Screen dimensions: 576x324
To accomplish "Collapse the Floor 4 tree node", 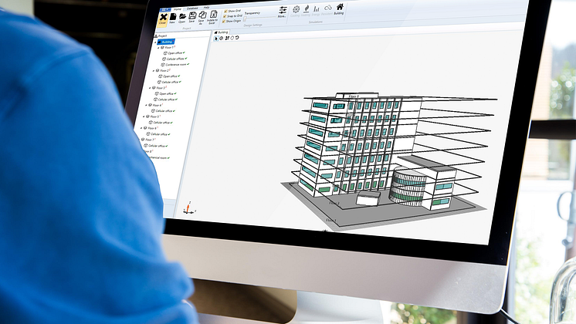I will pyautogui.click(x=146, y=106).
